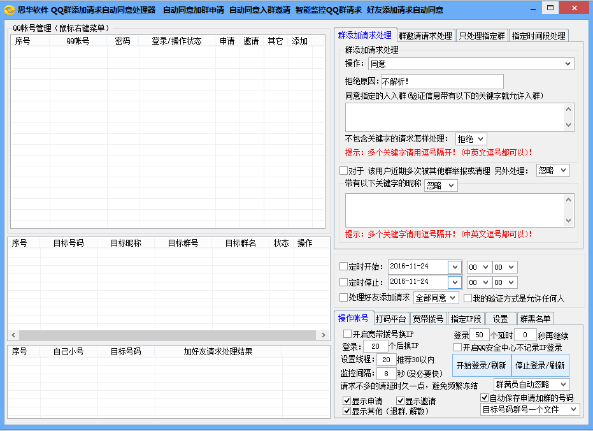This screenshot has height=431, width=593.
Task: Open the 定时停止 hour dropdown
Action: (479, 282)
